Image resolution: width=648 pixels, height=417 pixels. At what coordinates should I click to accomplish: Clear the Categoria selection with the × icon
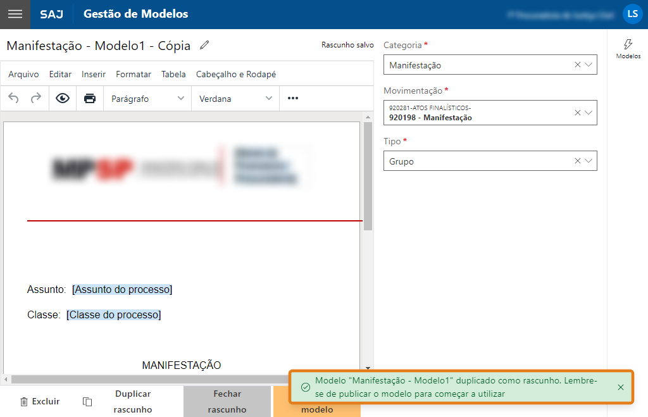coord(576,64)
